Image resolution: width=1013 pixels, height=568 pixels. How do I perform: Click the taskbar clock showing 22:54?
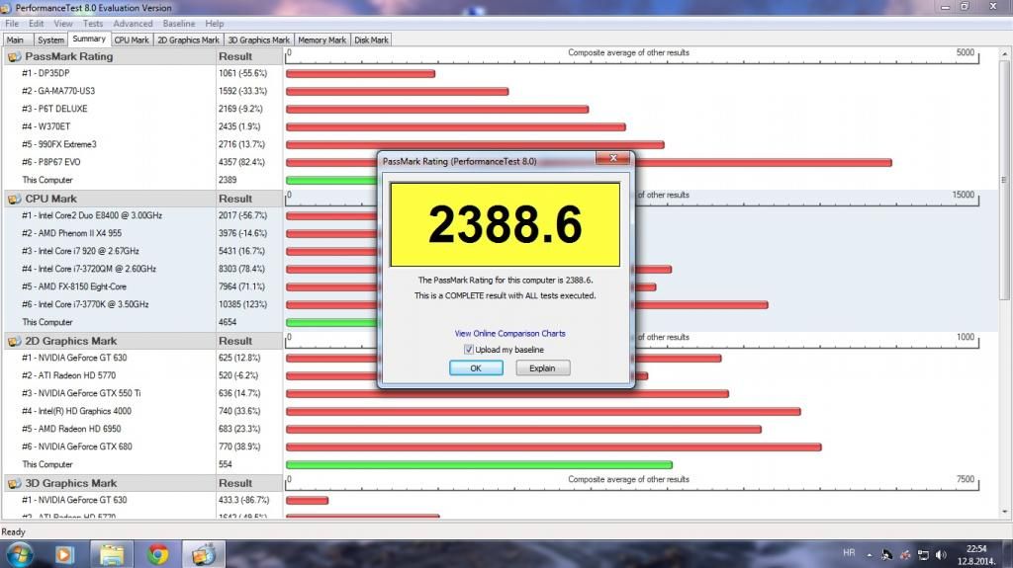point(976,554)
